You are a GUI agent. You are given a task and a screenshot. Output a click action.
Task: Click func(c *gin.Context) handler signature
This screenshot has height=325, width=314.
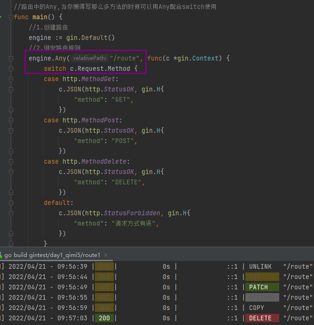click(185, 59)
